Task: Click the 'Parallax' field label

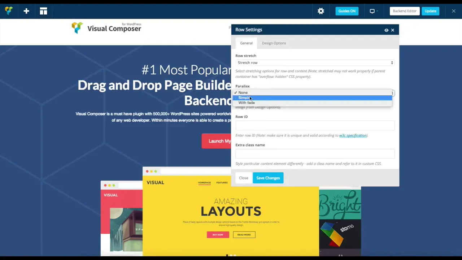Action: coord(243,86)
